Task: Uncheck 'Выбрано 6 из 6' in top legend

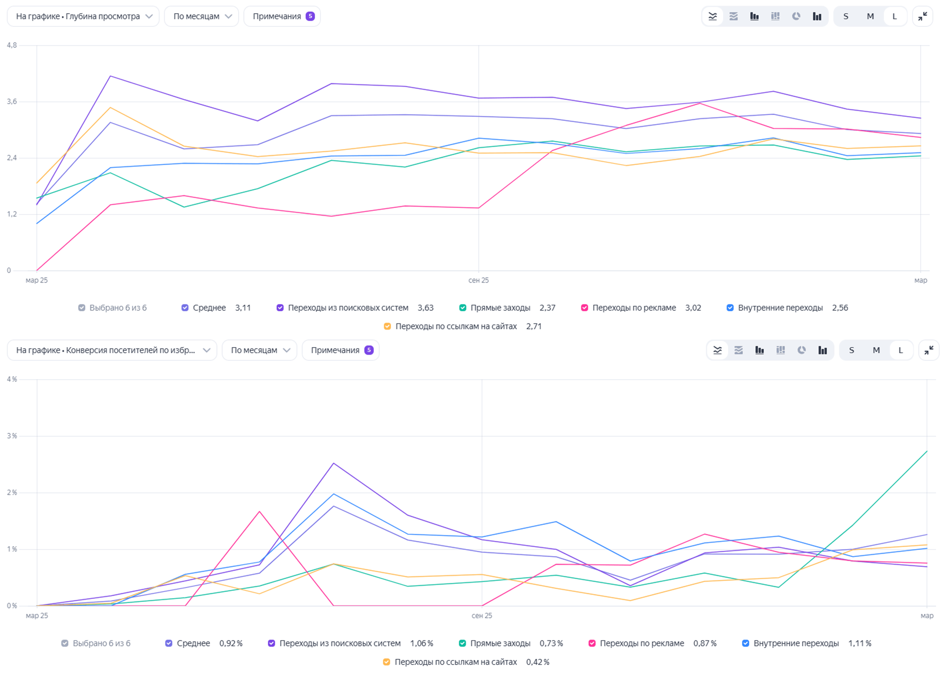Action: click(x=82, y=308)
